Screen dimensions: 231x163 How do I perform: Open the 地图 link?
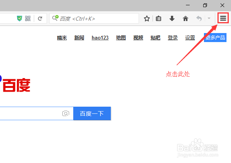pyautogui.click(x=121, y=38)
